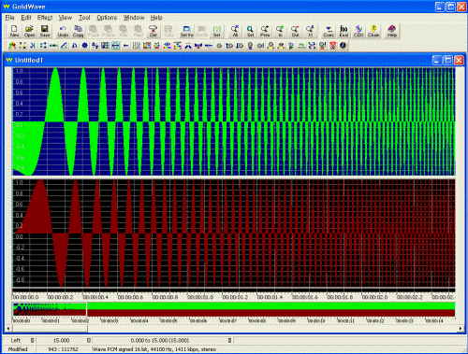Screen dimensions: 468x354
Task: Click the Sel Vw toolbar icon
Action: (x=186, y=31)
